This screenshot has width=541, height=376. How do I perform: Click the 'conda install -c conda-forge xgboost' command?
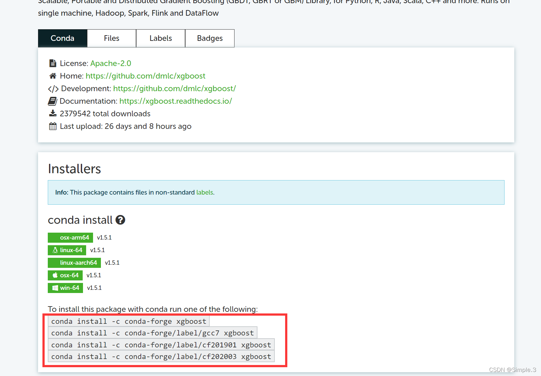click(129, 321)
